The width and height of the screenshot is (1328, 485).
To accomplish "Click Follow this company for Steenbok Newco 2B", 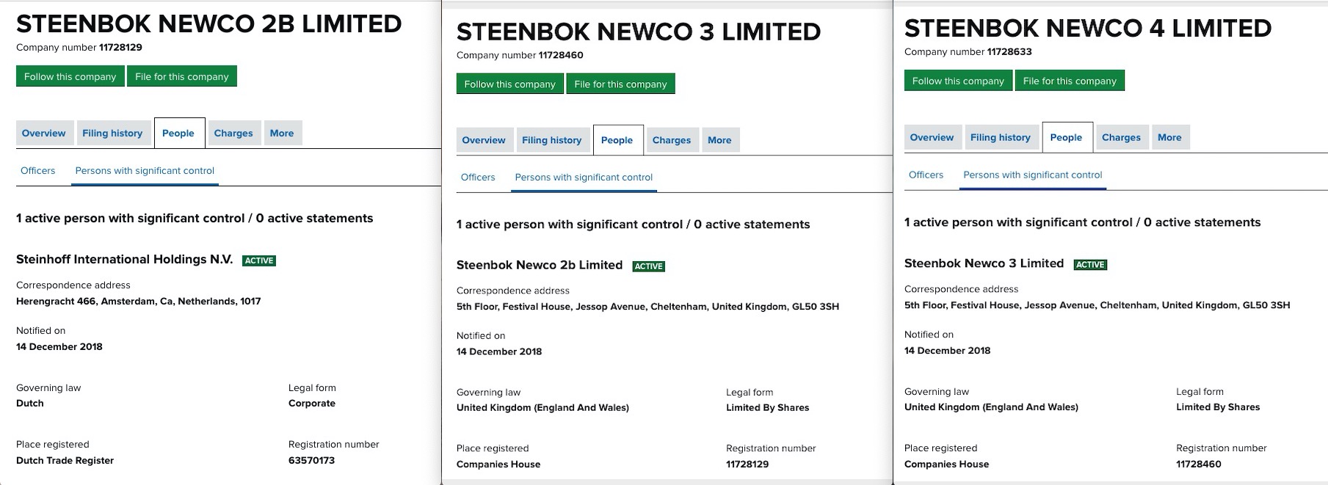I will tap(70, 76).
